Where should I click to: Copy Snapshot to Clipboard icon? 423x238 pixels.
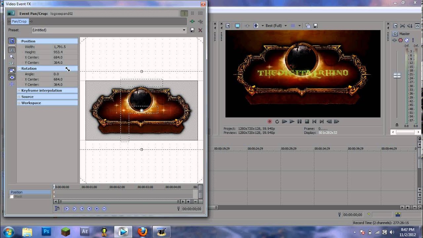click(x=308, y=25)
